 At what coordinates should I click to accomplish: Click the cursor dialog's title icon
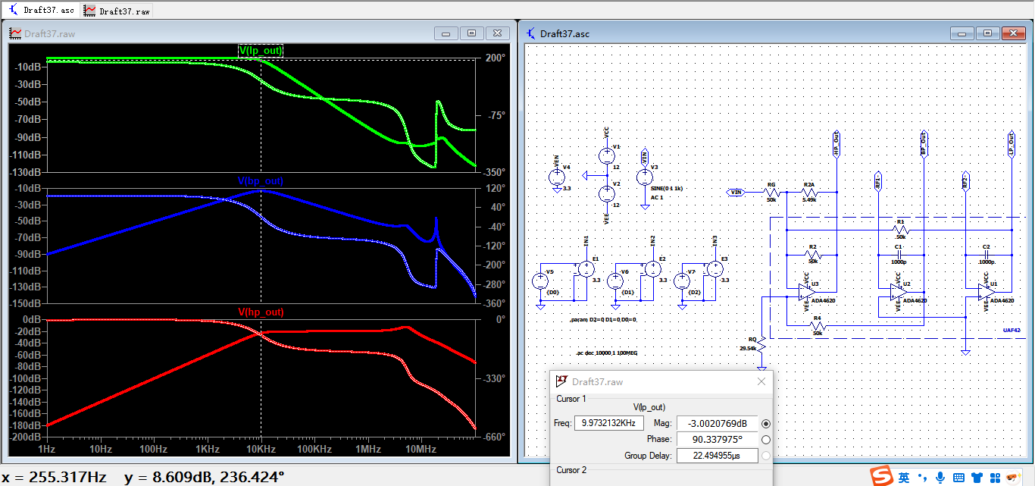(x=562, y=381)
